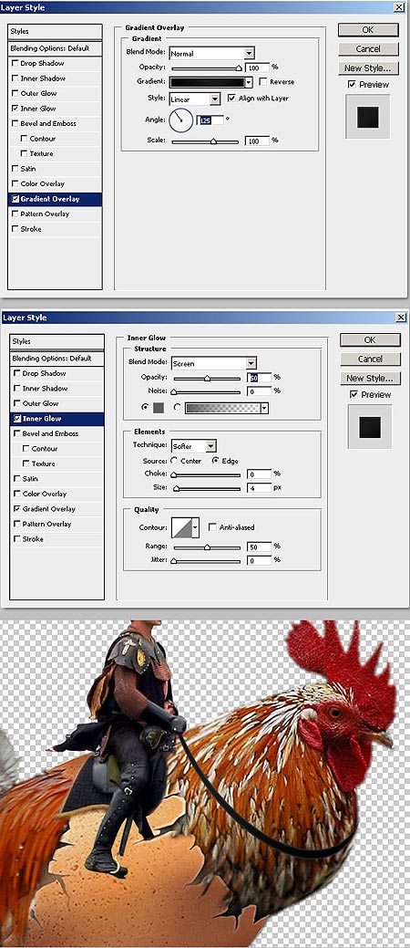This screenshot has width=410, height=948.
Task: Select Texture in bottom dialog list
Action: (x=57, y=464)
